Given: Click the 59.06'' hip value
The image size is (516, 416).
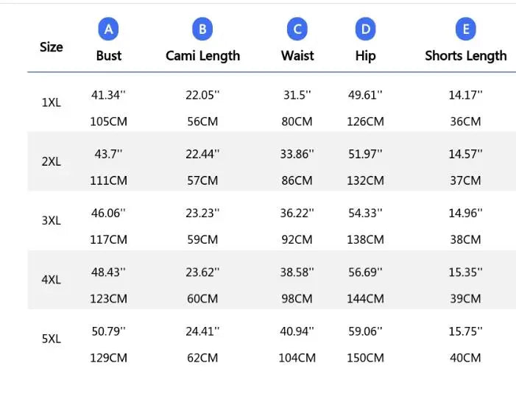Looking at the screenshot, I should point(365,331).
